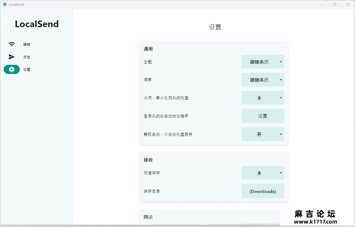Select the 设置 tab label
This screenshot has width=355, height=227.
[27, 70]
